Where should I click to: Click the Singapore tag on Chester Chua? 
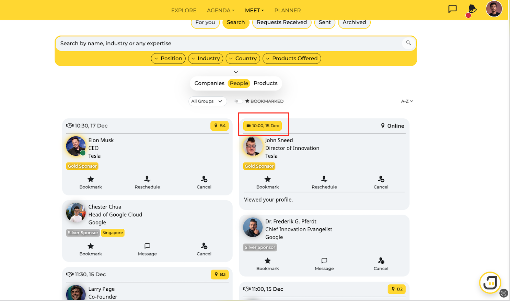[x=113, y=233]
